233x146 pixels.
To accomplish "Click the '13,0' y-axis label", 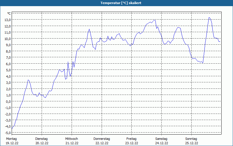I will coord(8,20).
